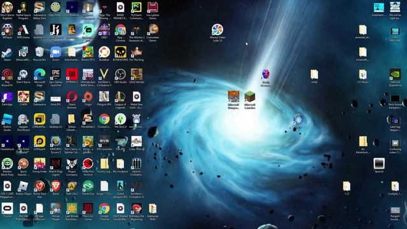Select the Buildbox icon

tap(104, 52)
